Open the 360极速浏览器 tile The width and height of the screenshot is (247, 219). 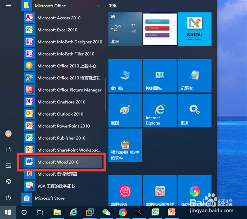[x=195, y=190]
